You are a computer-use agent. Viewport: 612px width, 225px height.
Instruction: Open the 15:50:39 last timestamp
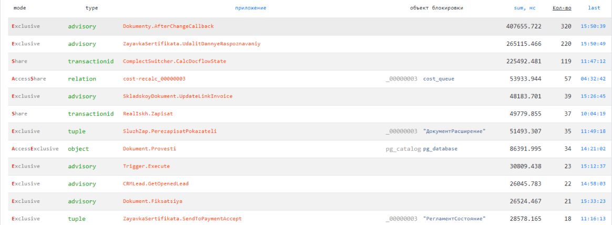coord(593,26)
